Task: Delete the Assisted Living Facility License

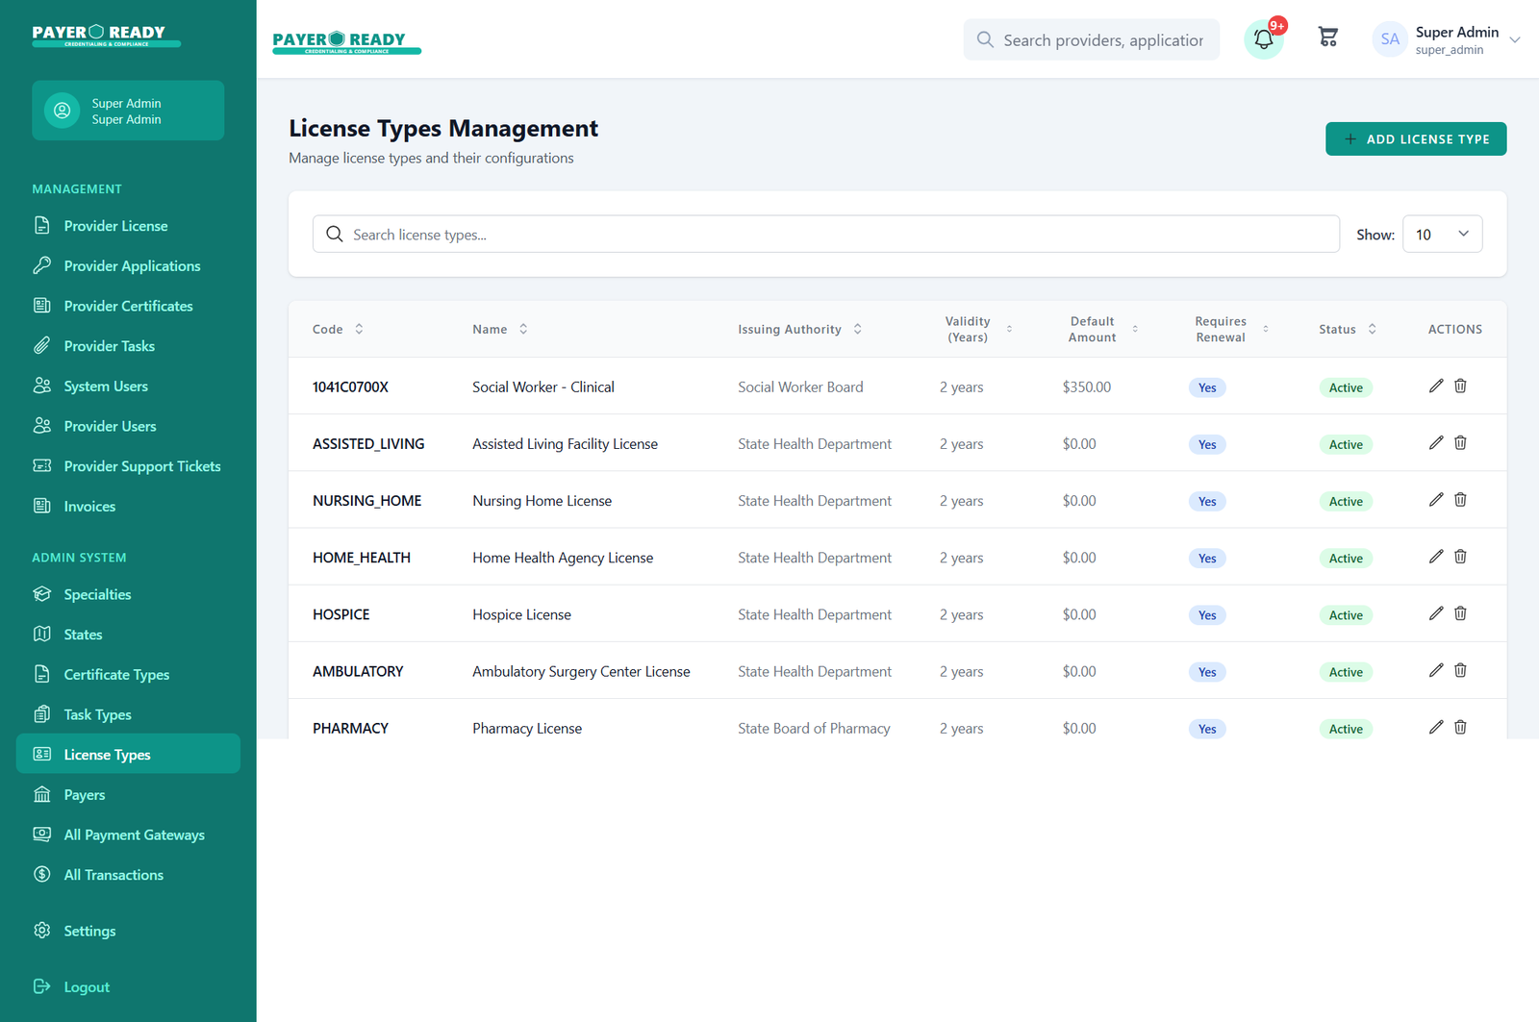Action: 1460,442
